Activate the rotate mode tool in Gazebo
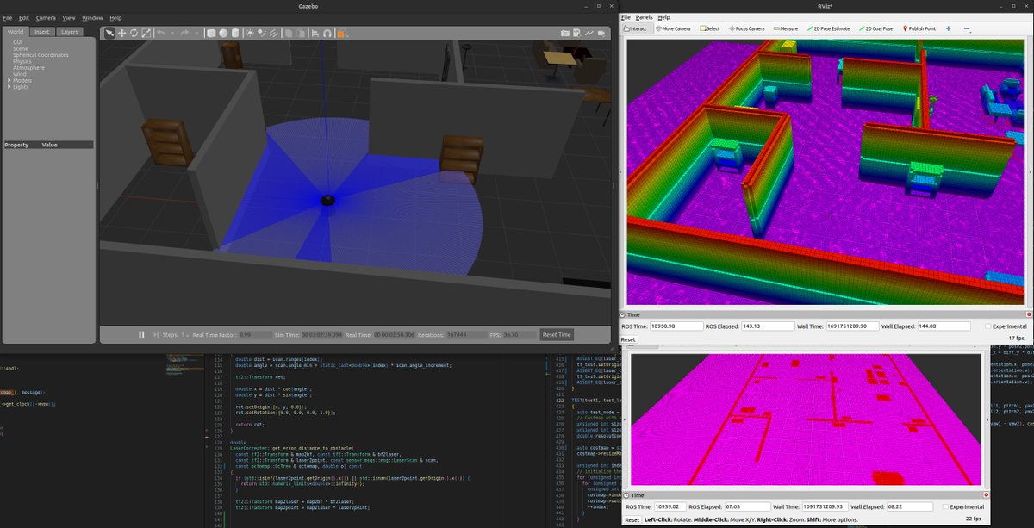 [134, 33]
